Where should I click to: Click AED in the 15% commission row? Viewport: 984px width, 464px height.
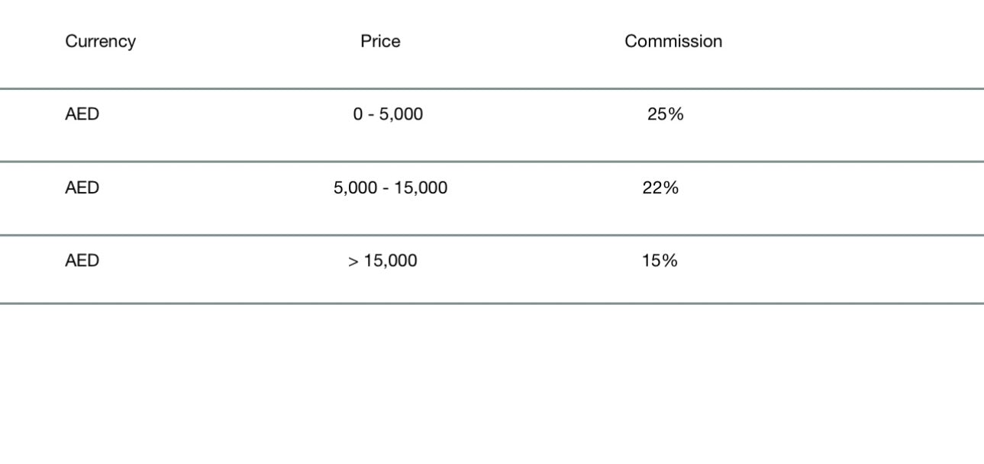tap(82, 261)
